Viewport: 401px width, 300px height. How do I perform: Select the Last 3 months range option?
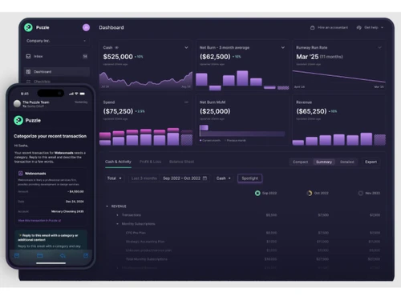tap(144, 178)
